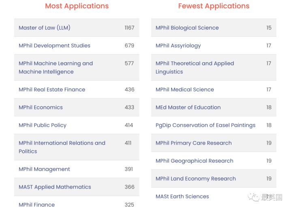Click MAST Applied Mathematics link
The height and width of the screenshot is (210, 292).
[55, 187]
